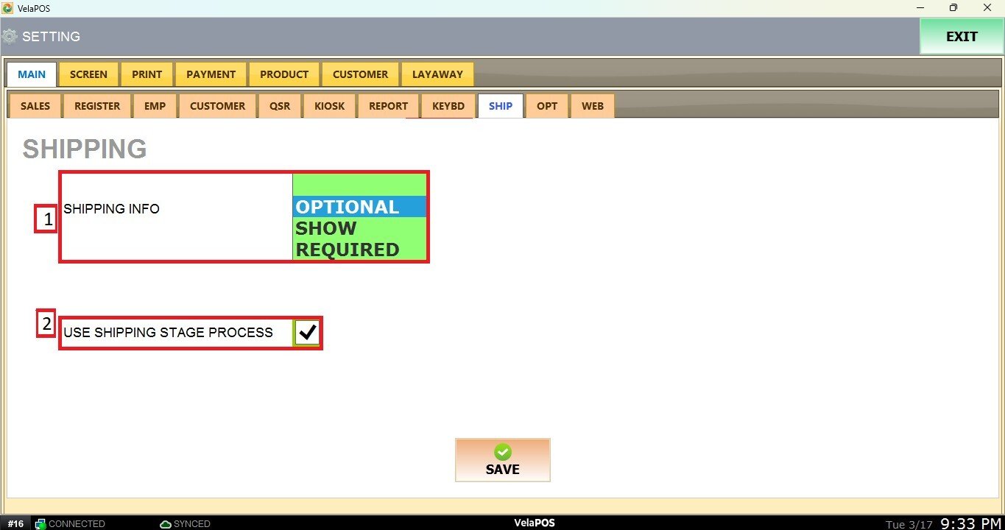Click the Connected status icon
The width and height of the screenshot is (1005, 530).
[x=40, y=524]
